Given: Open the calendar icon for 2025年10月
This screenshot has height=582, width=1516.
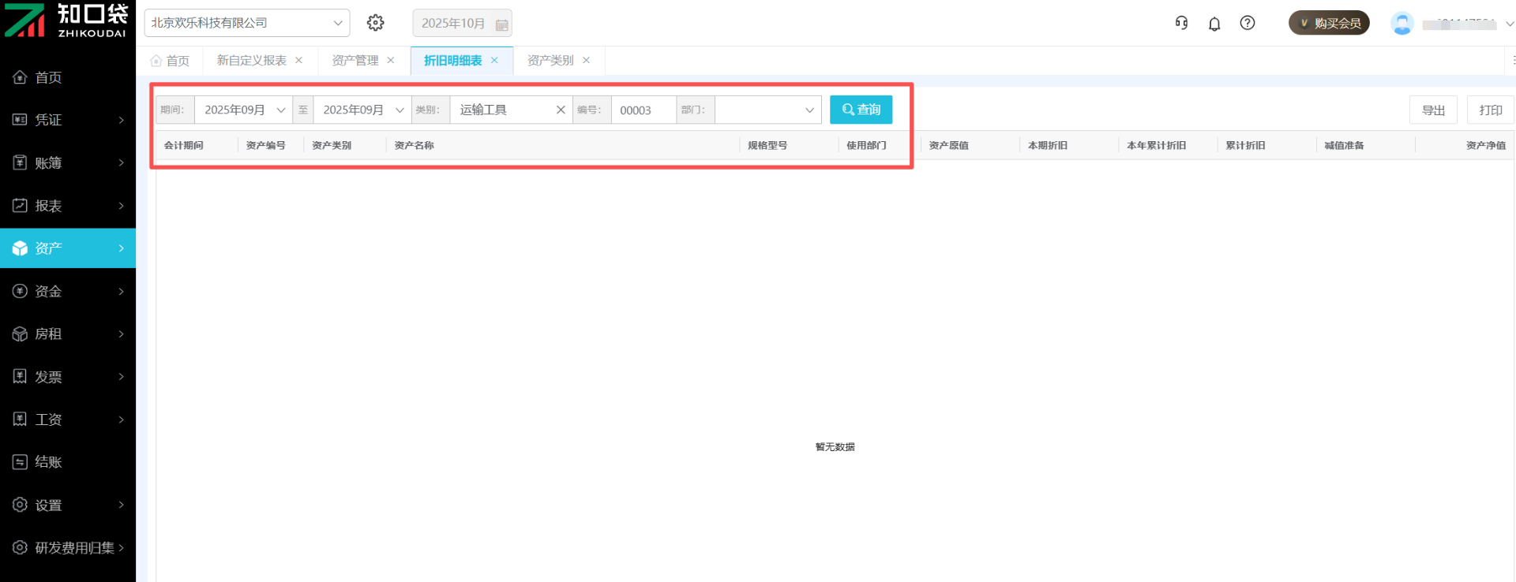Looking at the screenshot, I should pos(501,24).
